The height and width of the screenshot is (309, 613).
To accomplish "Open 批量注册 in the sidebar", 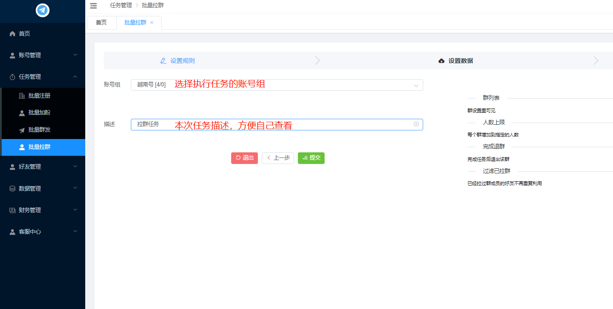I will click(x=39, y=96).
